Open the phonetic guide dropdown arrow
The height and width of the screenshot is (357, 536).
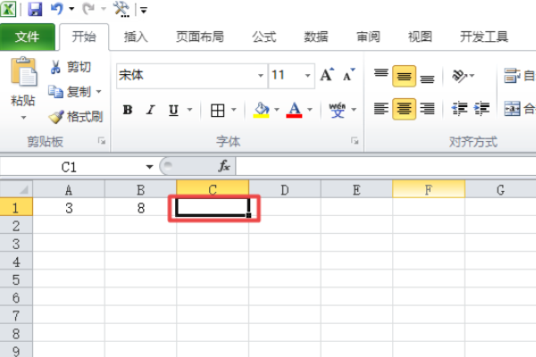click(354, 110)
